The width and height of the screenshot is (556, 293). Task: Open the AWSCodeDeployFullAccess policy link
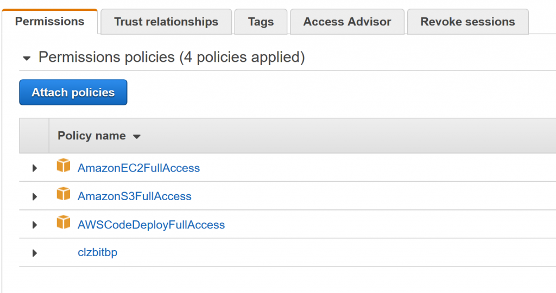151,225
